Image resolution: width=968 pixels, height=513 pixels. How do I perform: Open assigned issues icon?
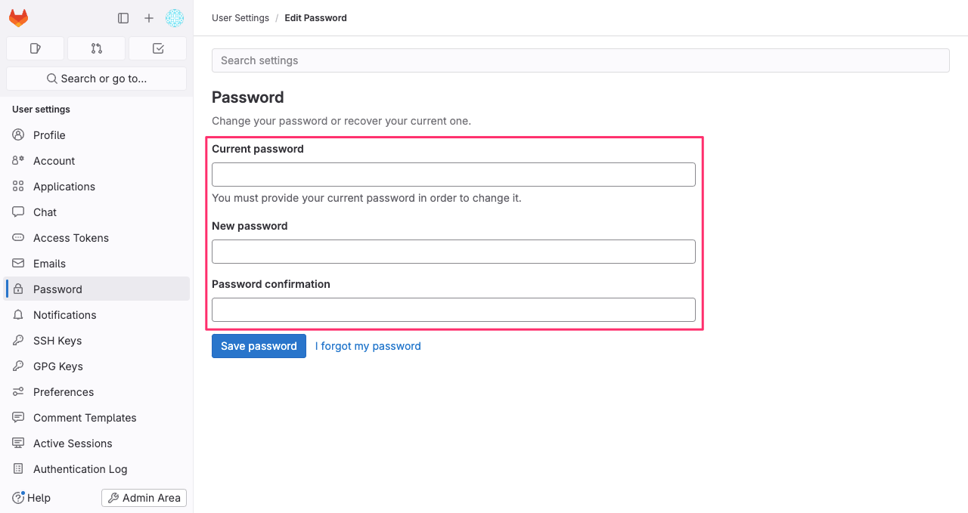[35, 48]
